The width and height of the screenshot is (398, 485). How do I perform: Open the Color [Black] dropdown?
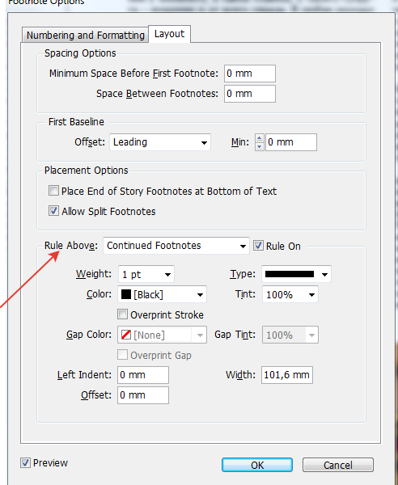(x=162, y=294)
